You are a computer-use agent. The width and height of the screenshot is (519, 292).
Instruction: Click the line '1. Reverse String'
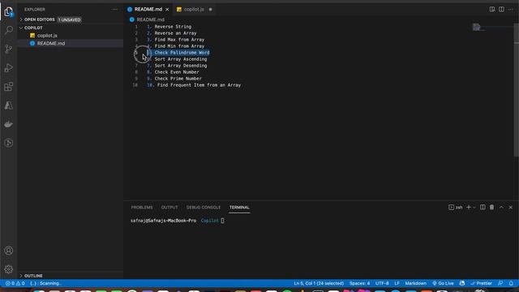point(169,27)
